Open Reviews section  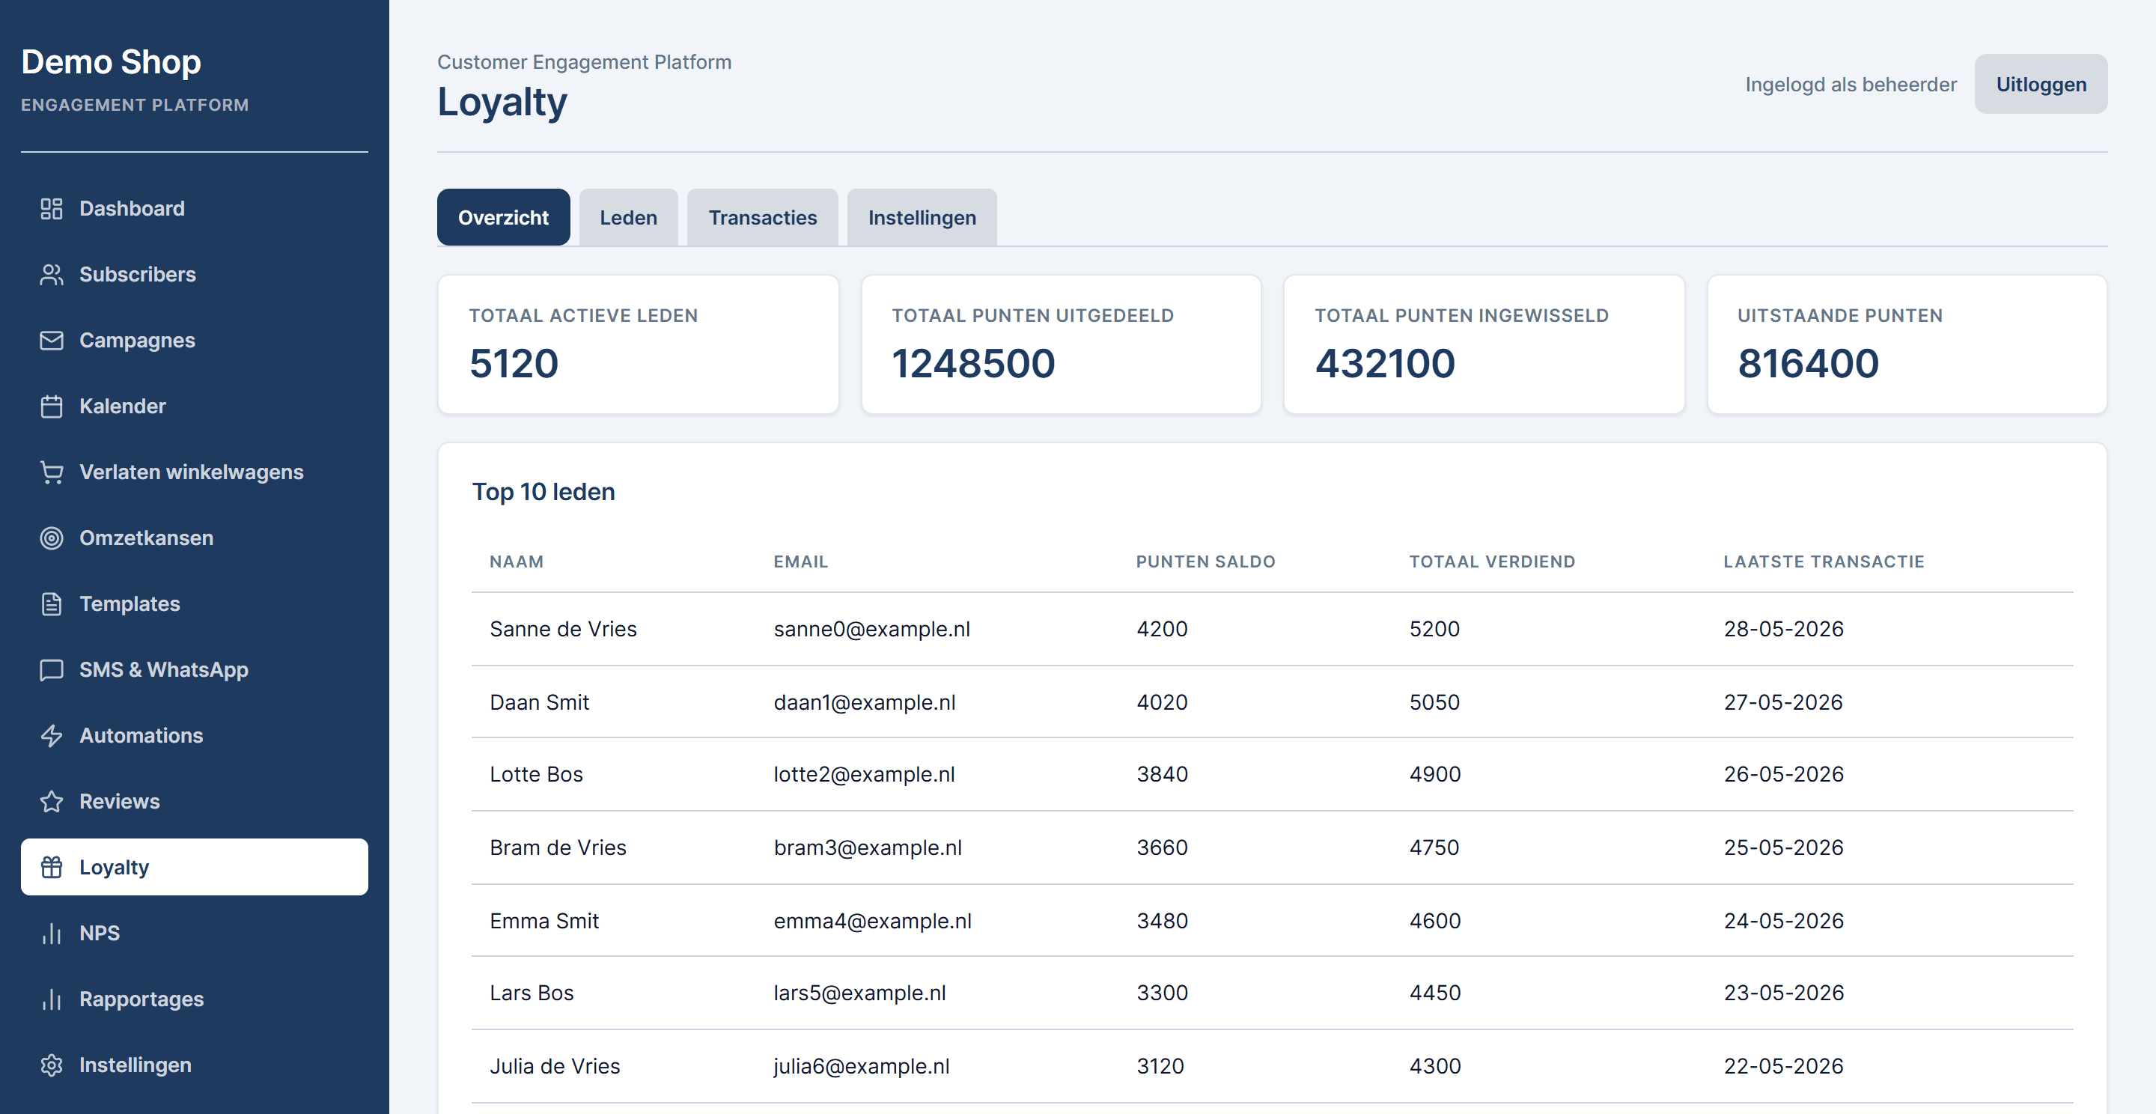(194, 802)
